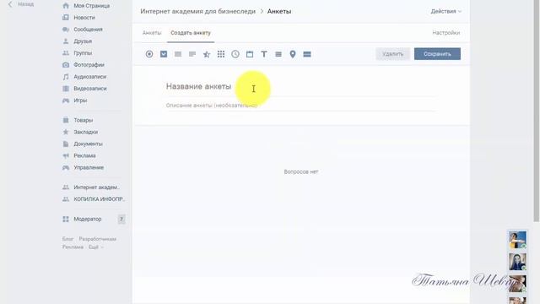Open Сообщения in the sidebar
Image resolution: width=540 pixels, height=304 pixels.
click(x=88, y=30)
